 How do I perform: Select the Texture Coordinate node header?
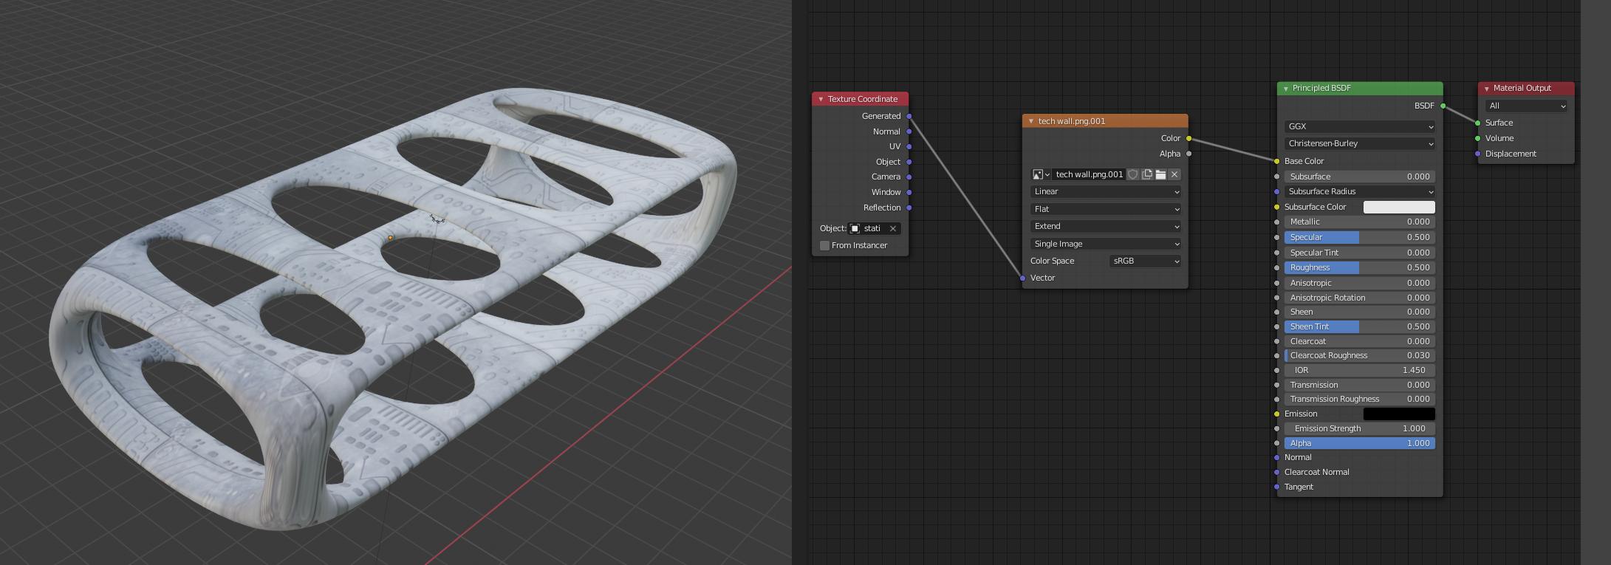(x=861, y=99)
